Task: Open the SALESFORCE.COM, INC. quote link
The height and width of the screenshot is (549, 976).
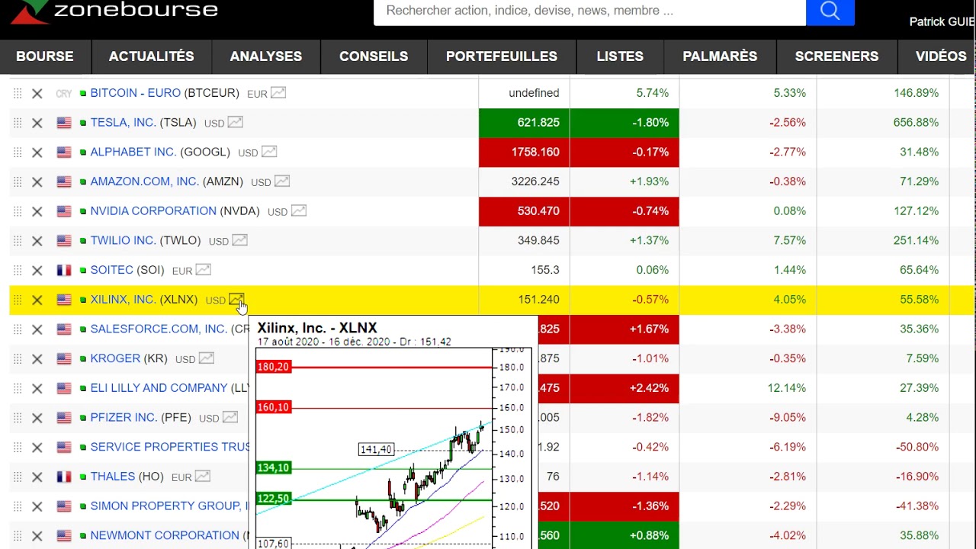Action: (159, 329)
